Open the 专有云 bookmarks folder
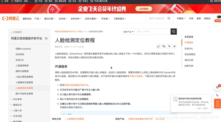This screenshot has width=221, height=122. pyautogui.click(x=83, y=1)
